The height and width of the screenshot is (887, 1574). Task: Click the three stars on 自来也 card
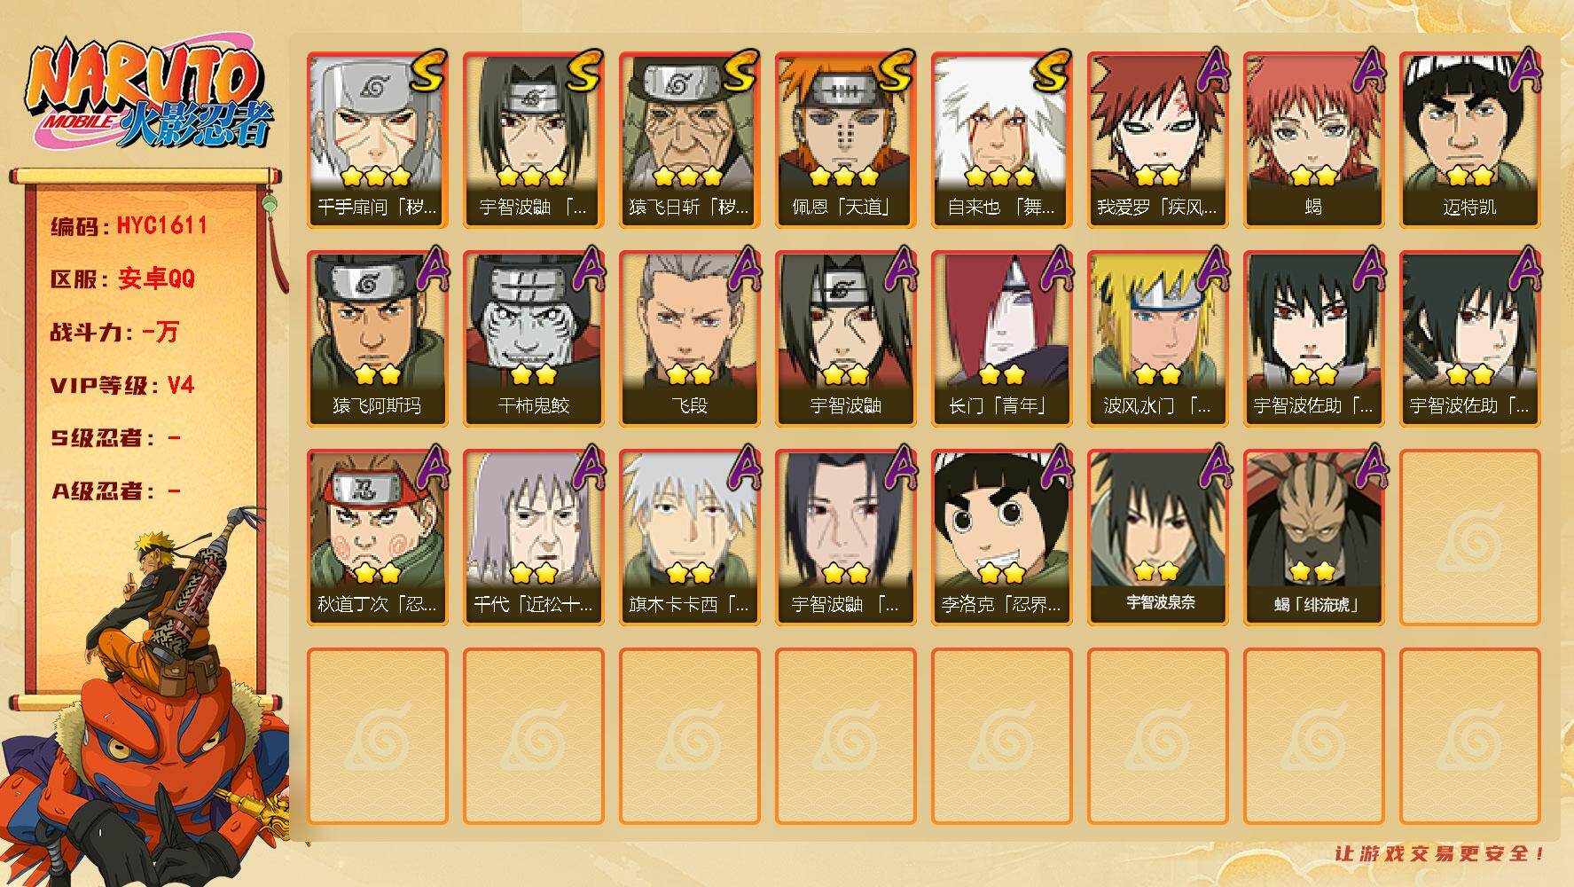click(1000, 176)
